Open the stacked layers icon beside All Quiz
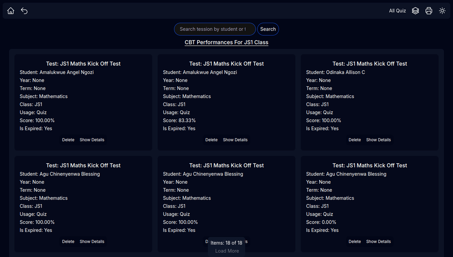This screenshot has width=453, height=257. 415,10
